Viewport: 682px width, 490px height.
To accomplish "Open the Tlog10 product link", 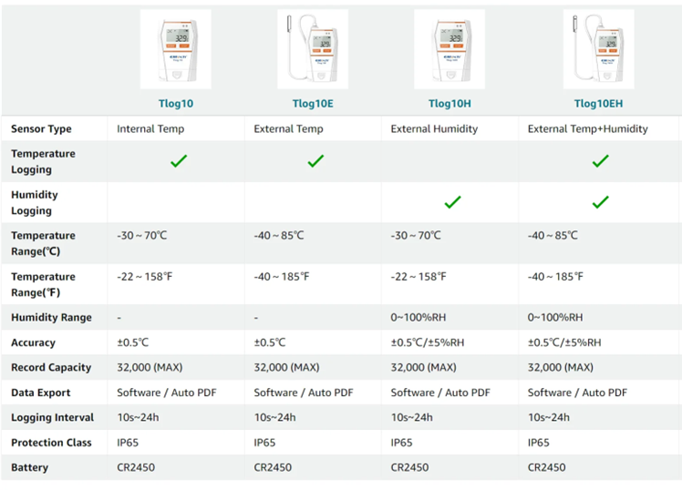I will click(176, 104).
